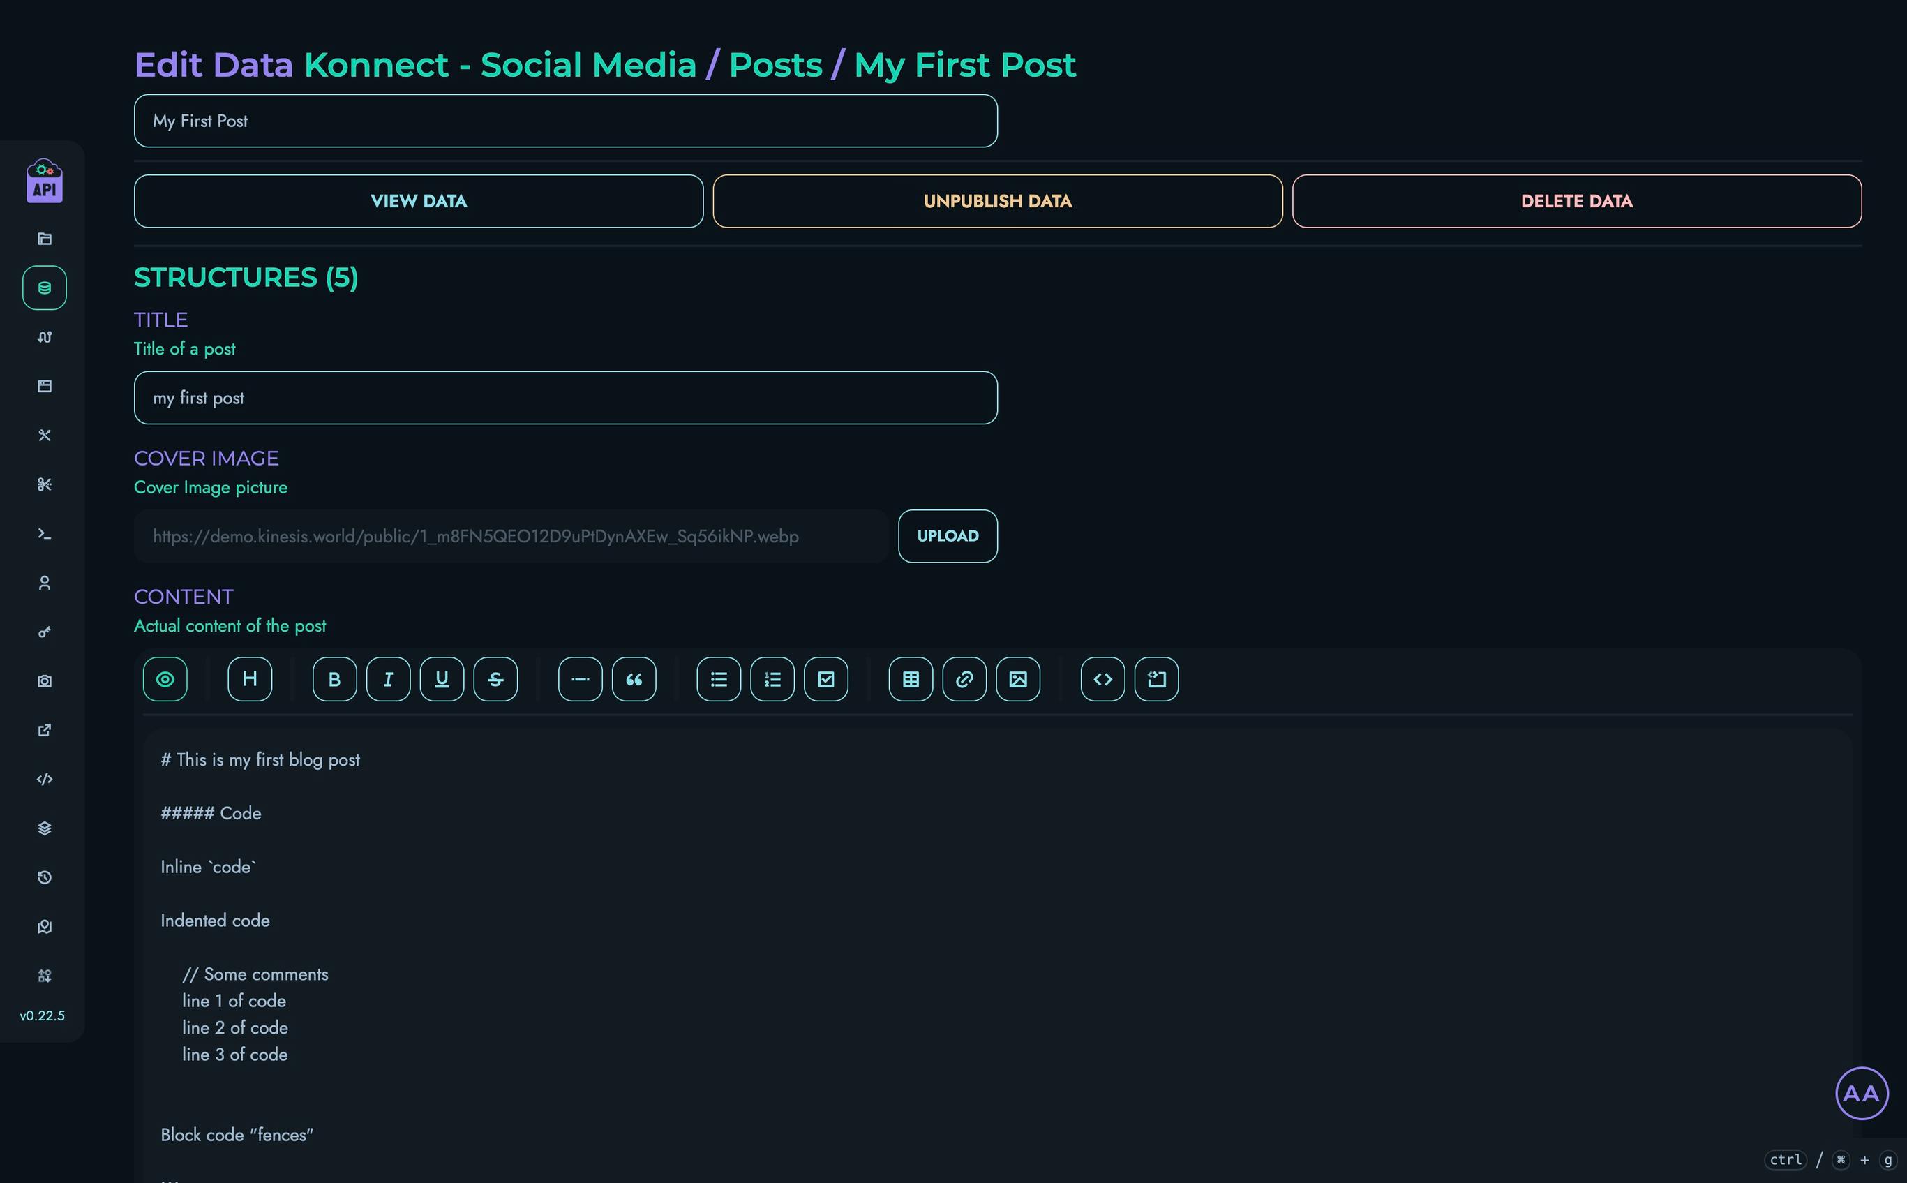Open the shapes sort icon in sidebar
The image size is (1907, 1183).
45,976
